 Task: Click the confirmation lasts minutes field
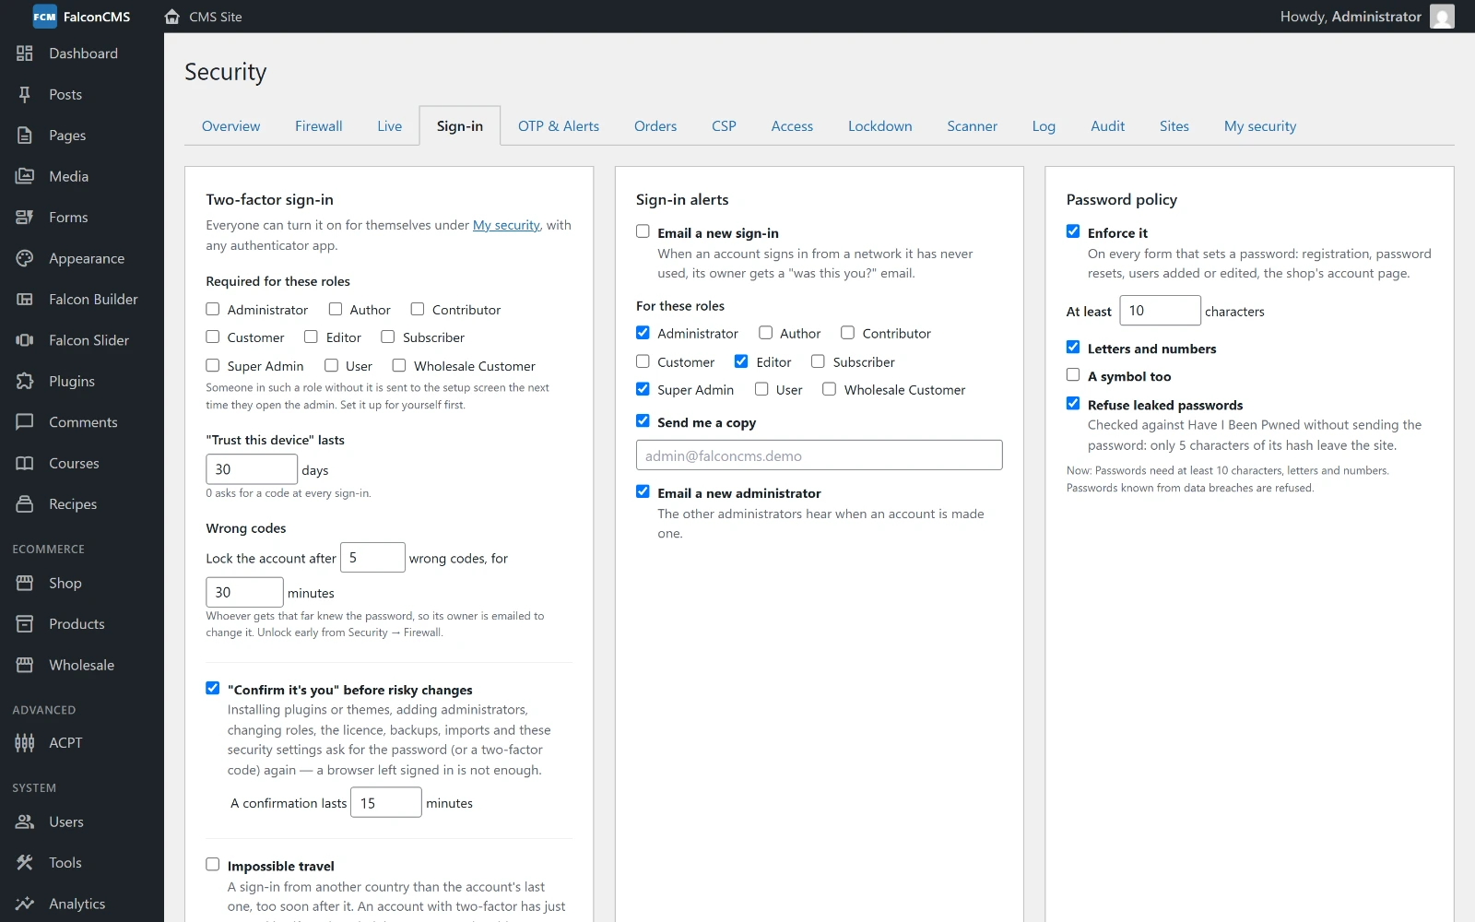point(386,803)
